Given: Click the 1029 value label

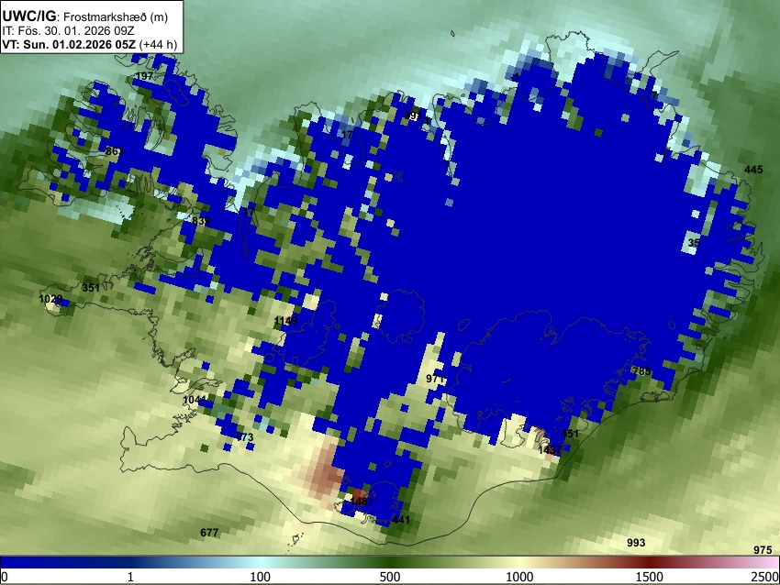Looking at the screenshot, I should pyautogui.click(x=50, y=299).
